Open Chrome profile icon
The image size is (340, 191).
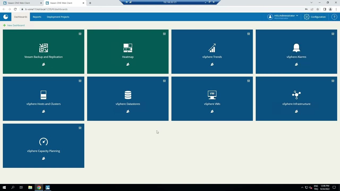(330, 9)
